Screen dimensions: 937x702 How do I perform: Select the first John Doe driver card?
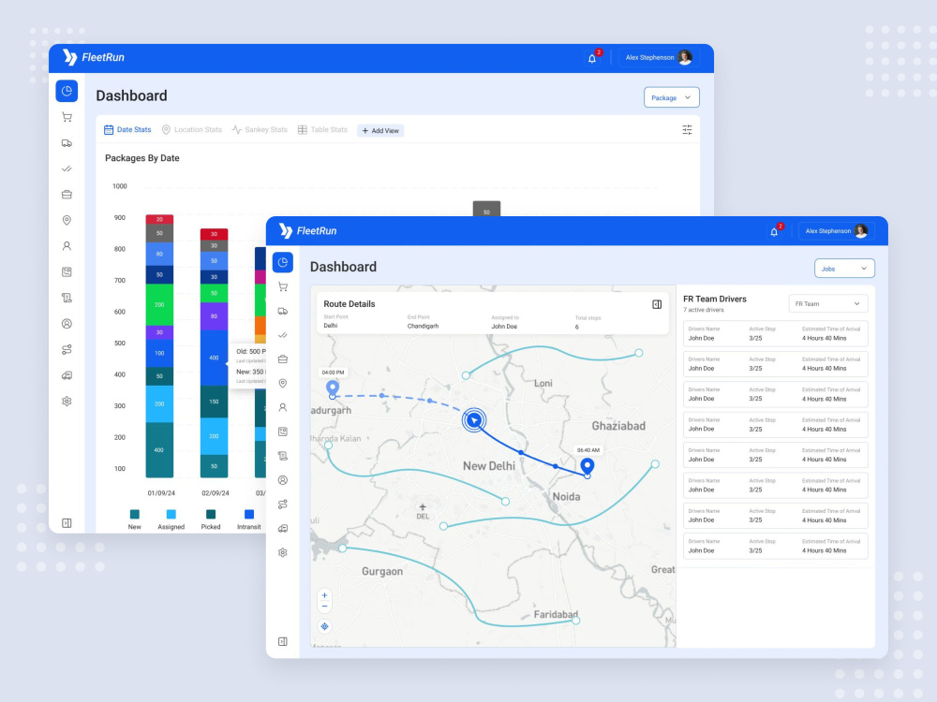pos(775,334)
